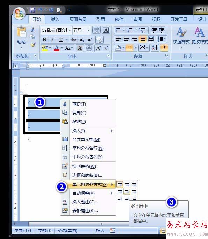
Task: Switch to the 插入 ribbon tab
Action: coord(55,20)
